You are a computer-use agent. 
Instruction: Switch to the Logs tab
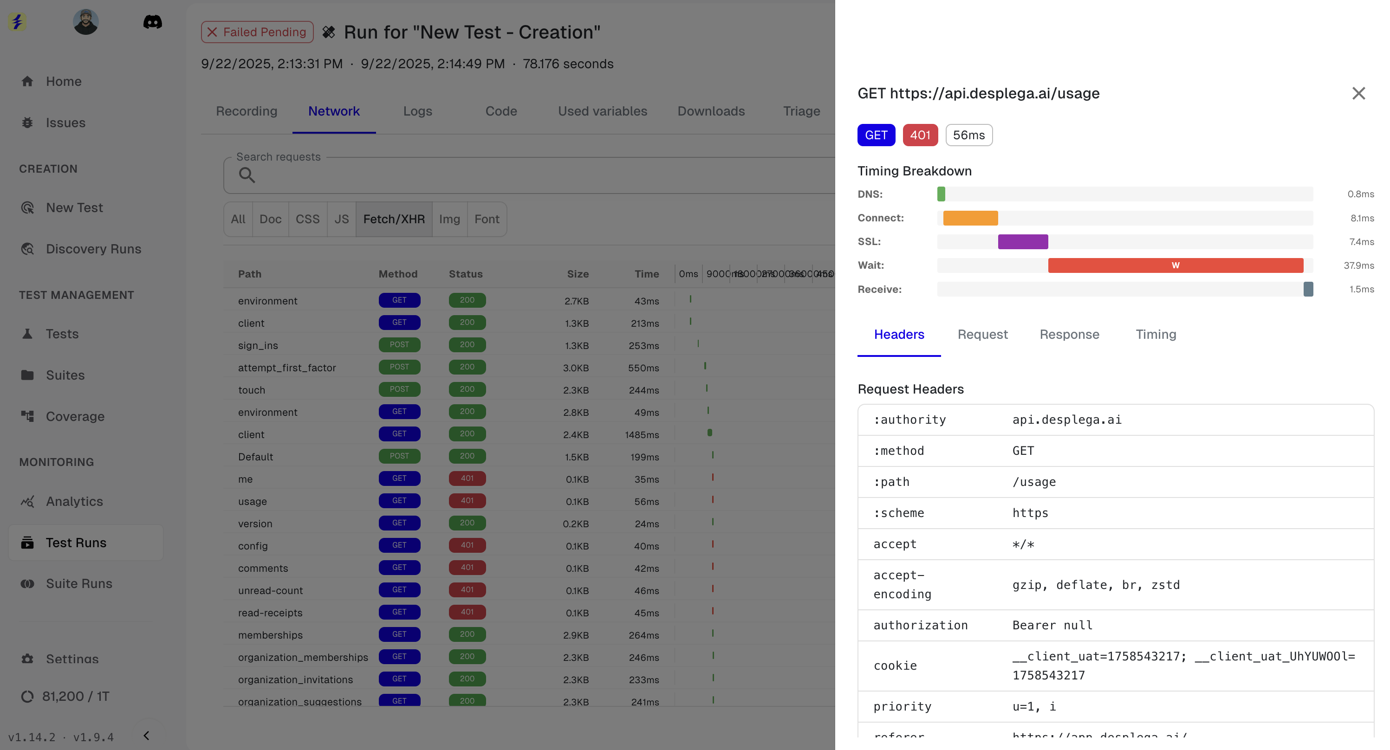pyautogui.click(x=417, y=111)
